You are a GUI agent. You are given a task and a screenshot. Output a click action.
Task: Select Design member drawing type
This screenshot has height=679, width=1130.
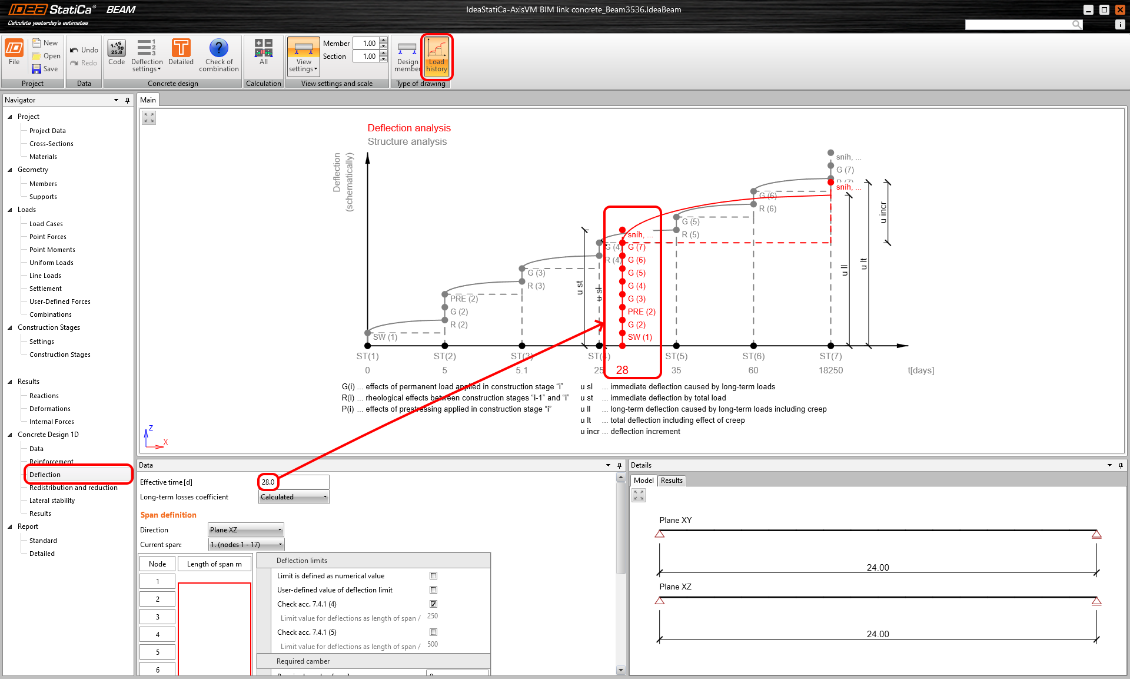click(407, 56)
